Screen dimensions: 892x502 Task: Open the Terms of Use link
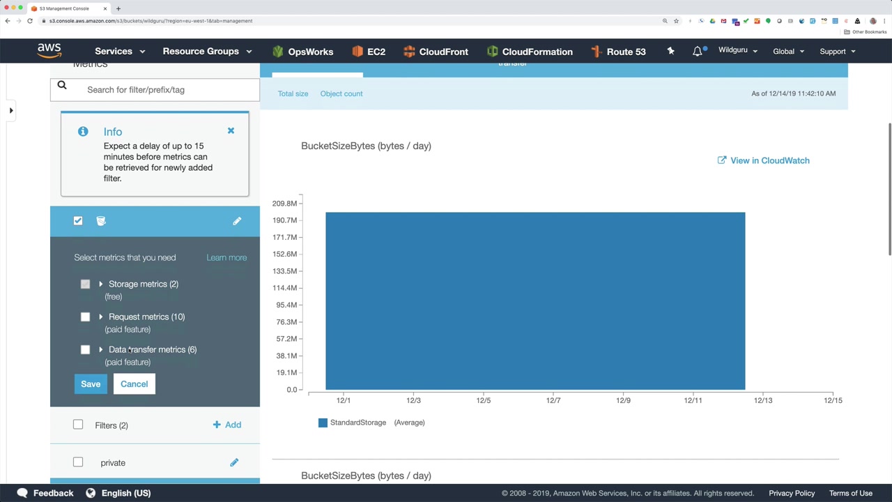851,493
